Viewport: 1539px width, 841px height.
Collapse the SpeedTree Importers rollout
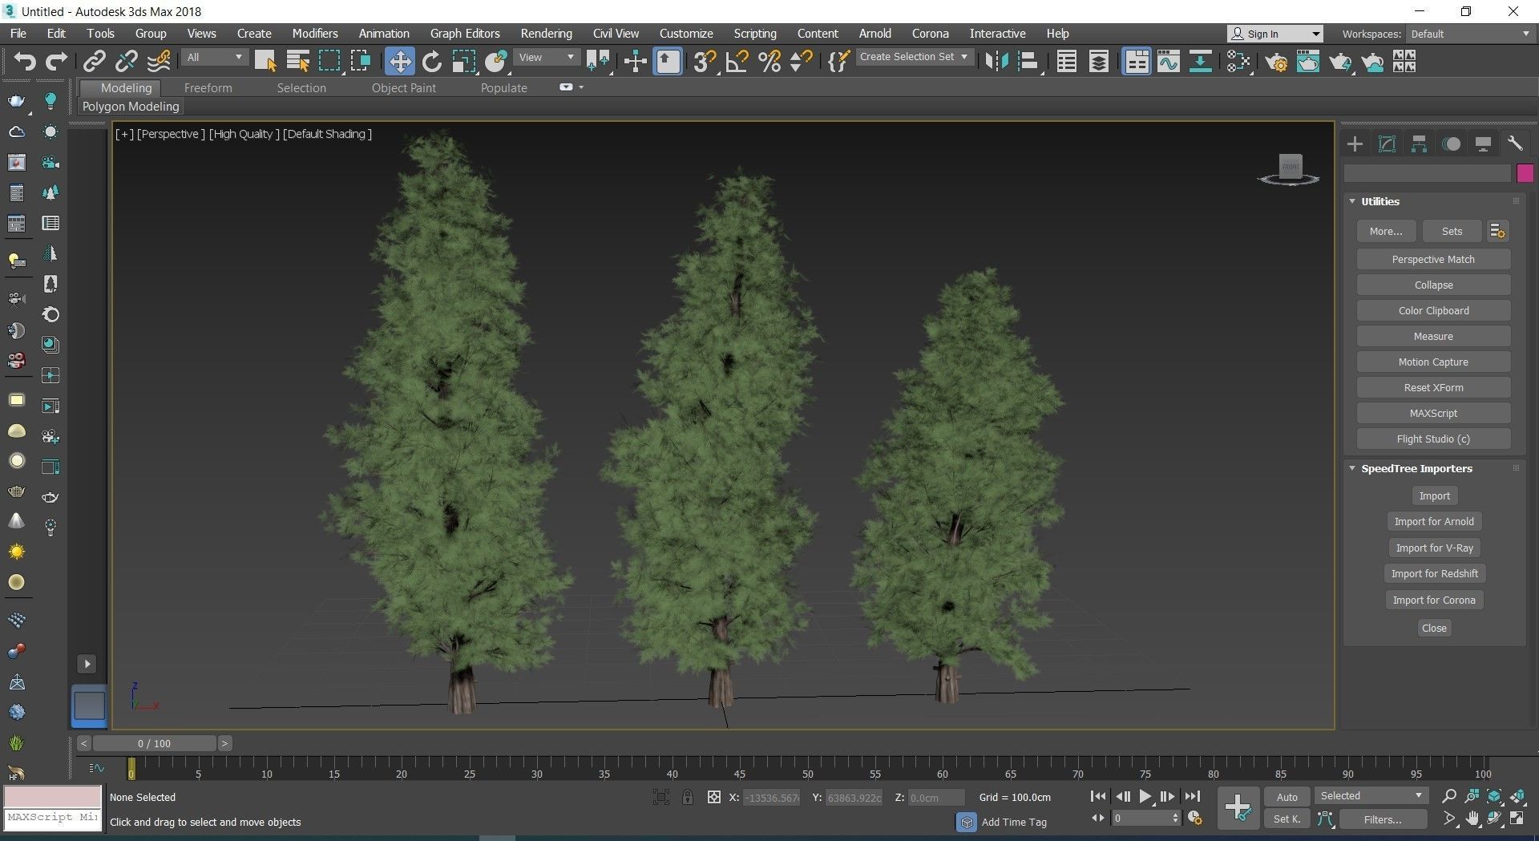[x=1351, y=468]
